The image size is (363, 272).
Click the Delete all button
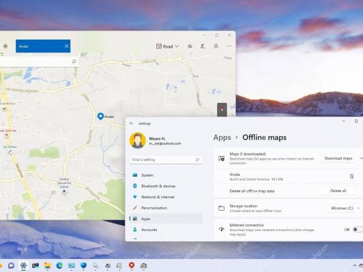[338, 191]
